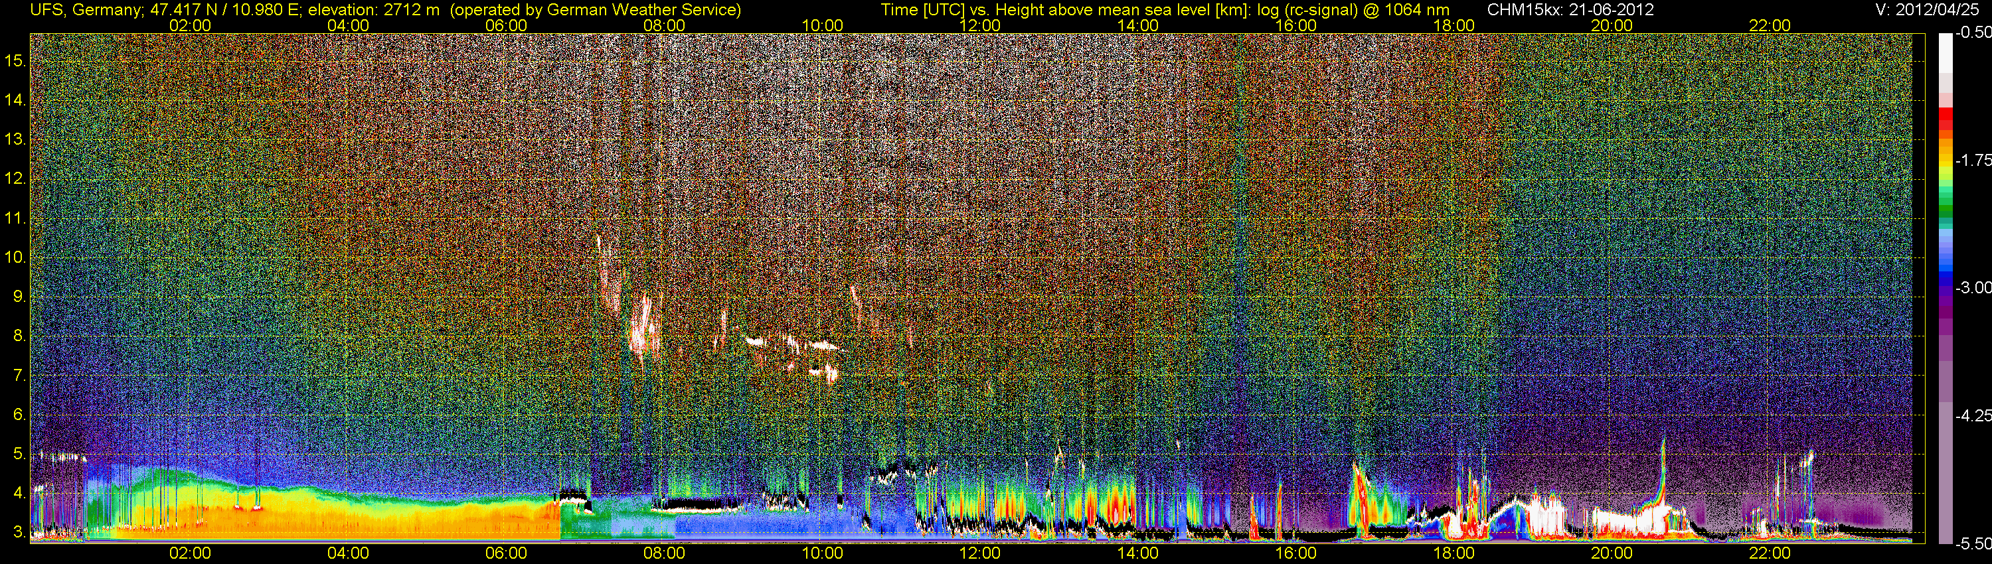Click the height axis label '11.'
Screen dimensions: 1992x564
click(16, 218)
